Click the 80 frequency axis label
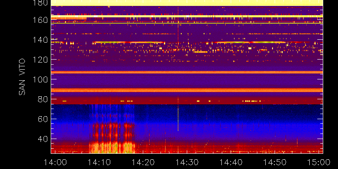This screenshot has height=169, width=338. point(43,99)
